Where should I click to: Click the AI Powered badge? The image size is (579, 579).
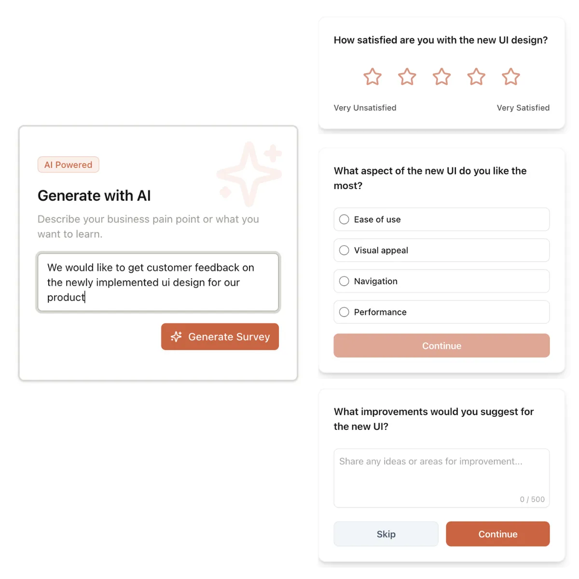[68, 165]
